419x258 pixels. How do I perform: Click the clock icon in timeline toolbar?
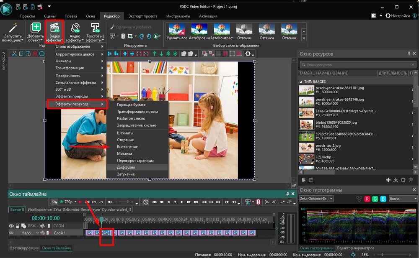(x=146, y=202)
